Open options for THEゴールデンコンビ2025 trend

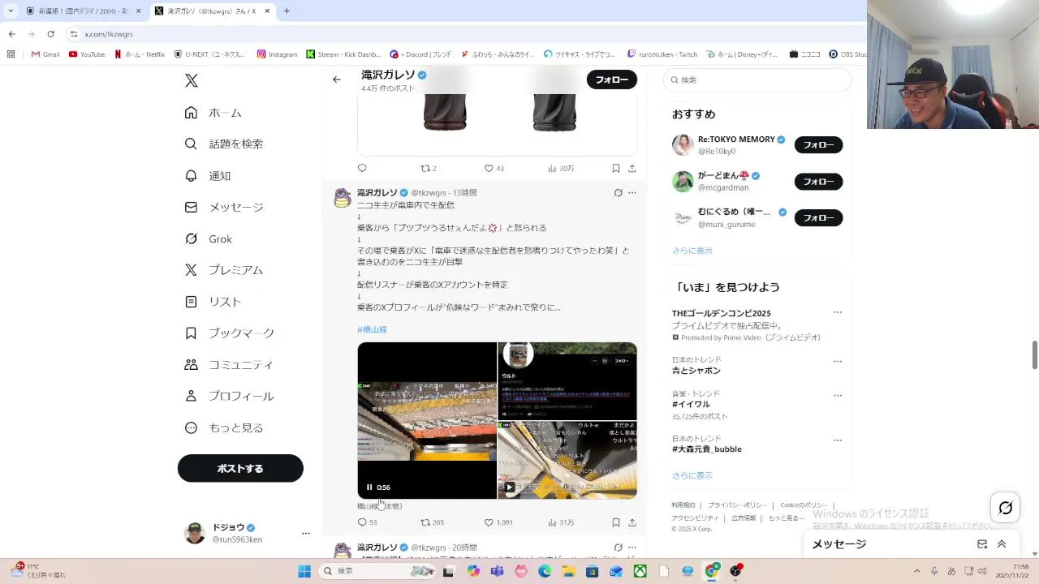point(838,312)
